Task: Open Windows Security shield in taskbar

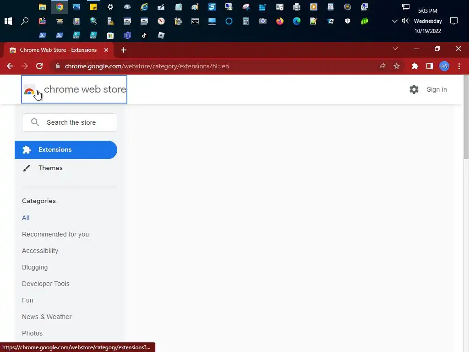Action: click(347, 21)
